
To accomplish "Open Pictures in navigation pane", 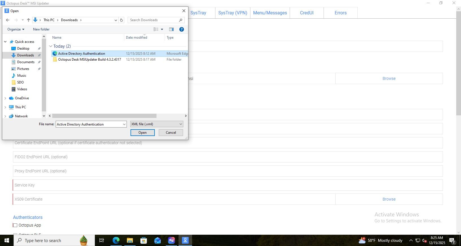I will pyautogui.click(x=23, y=69).
